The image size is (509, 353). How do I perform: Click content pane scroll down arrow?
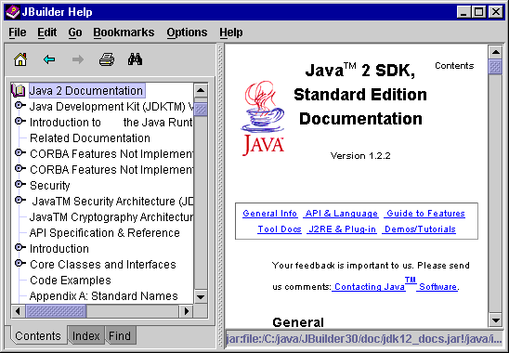(495, 320)
